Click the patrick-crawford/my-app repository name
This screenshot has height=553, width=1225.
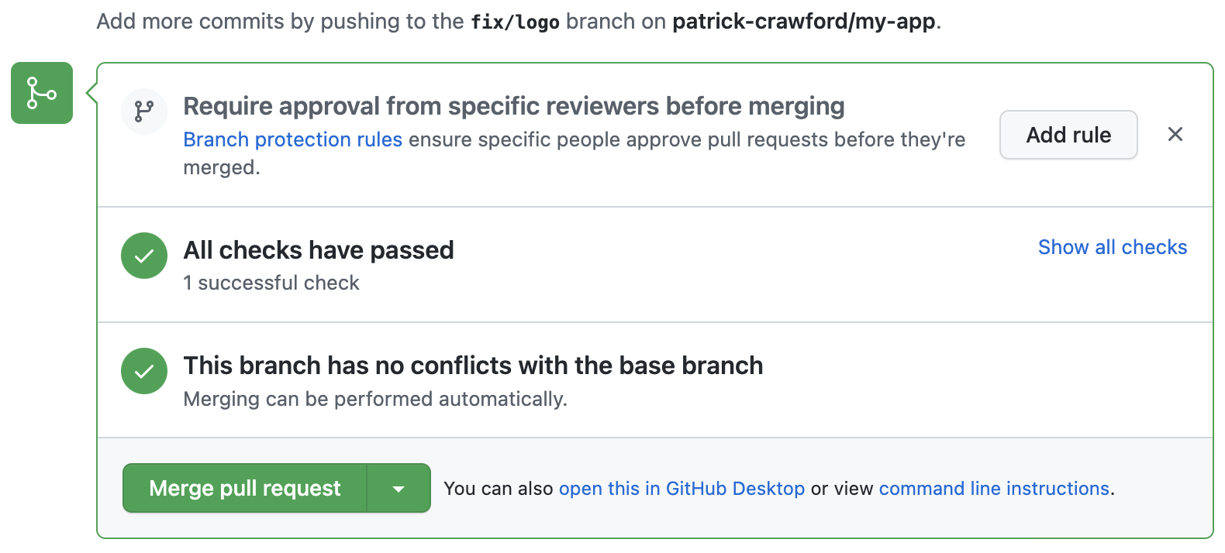[x=803, y=22]
